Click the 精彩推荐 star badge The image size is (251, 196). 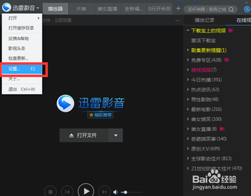(x=100, y=115)
